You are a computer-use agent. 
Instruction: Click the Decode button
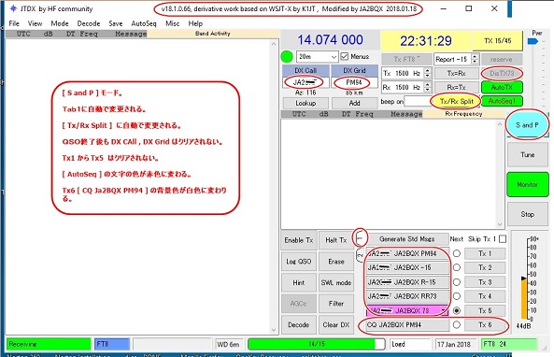coord(299,325)
